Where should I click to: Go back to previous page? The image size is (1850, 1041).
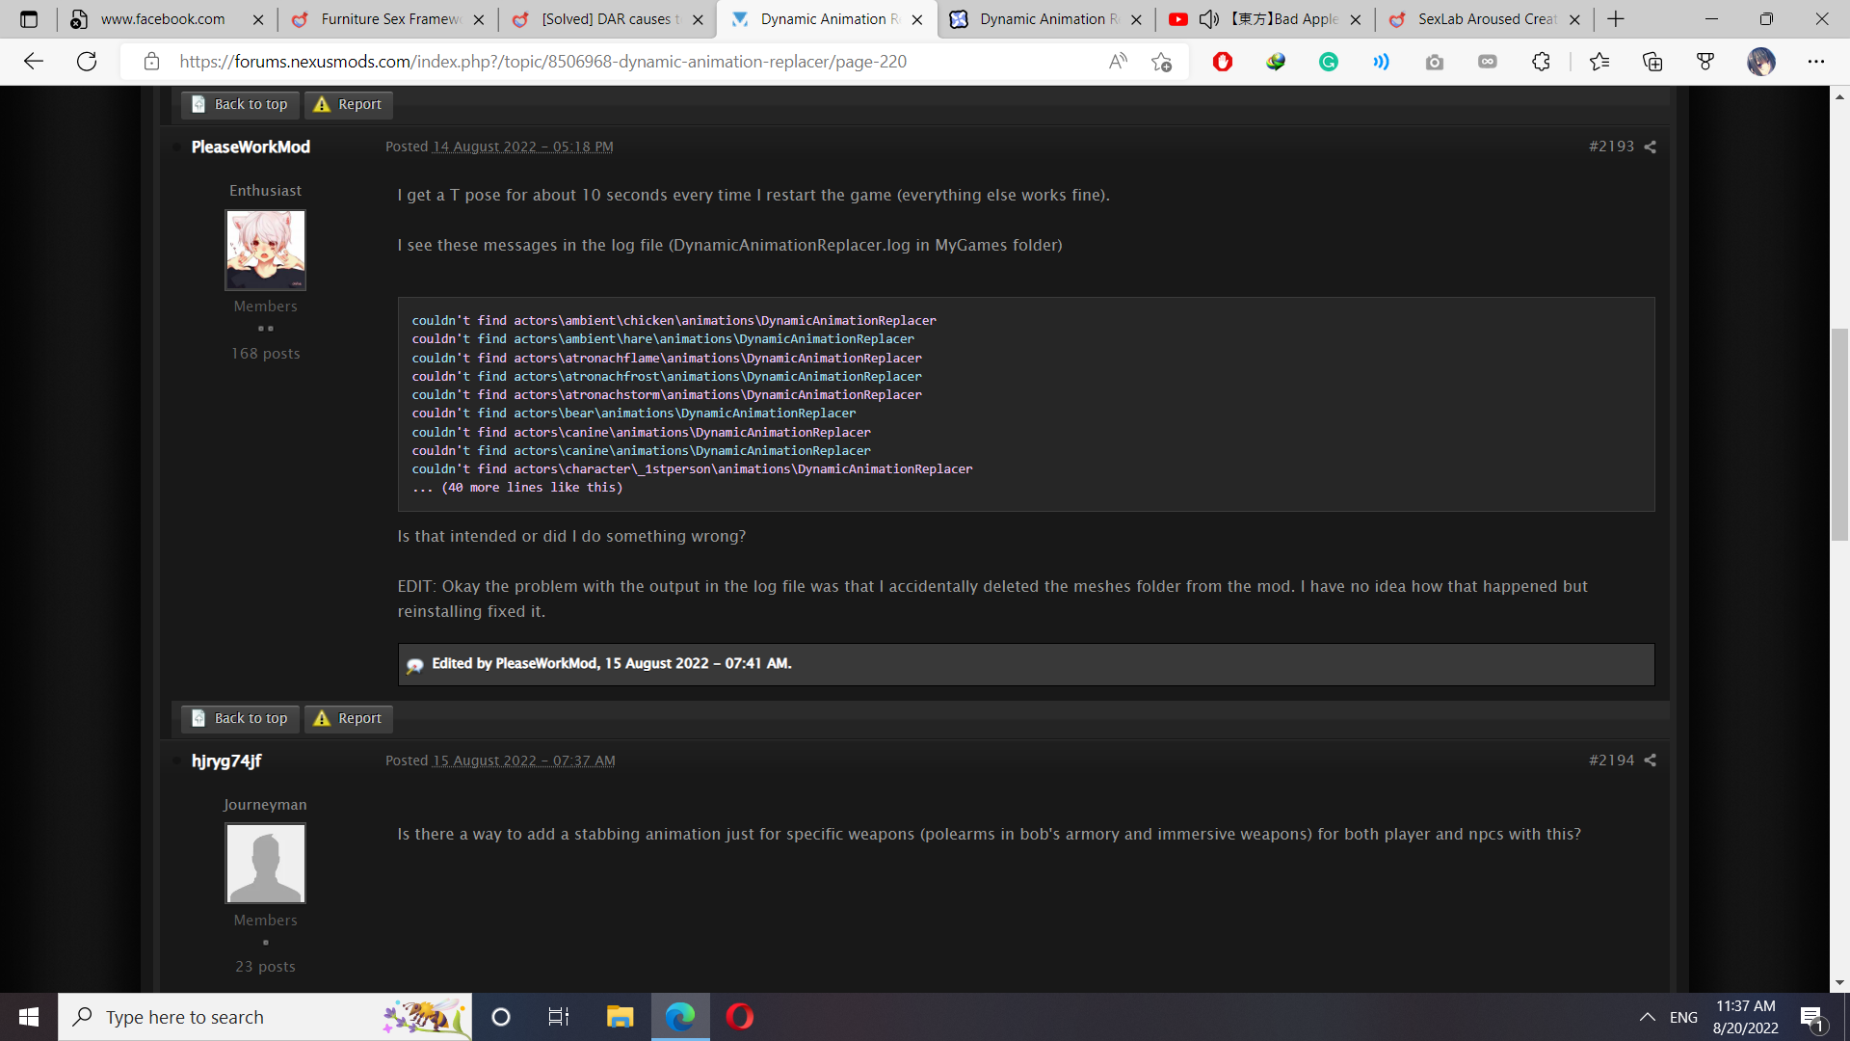click(x=34, y=62)
